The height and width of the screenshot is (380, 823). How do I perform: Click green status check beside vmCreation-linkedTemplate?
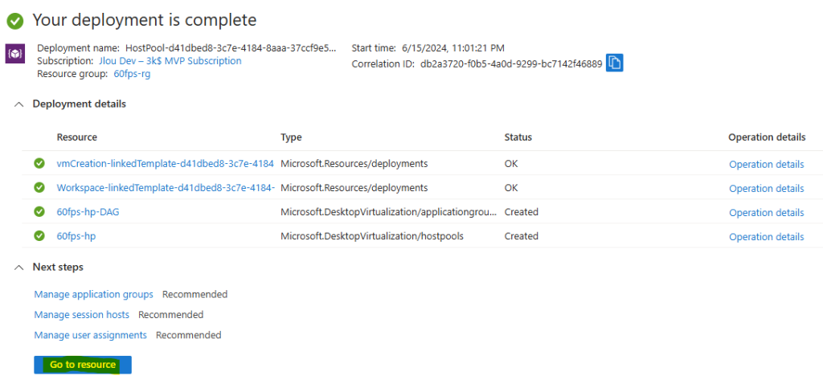pos(39,164)
